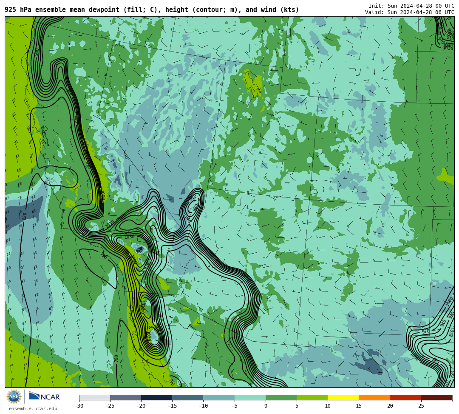Select the -5 to 0 light green swatch
The width and height of the screenshot is (459, 414).
pos(250,397)
